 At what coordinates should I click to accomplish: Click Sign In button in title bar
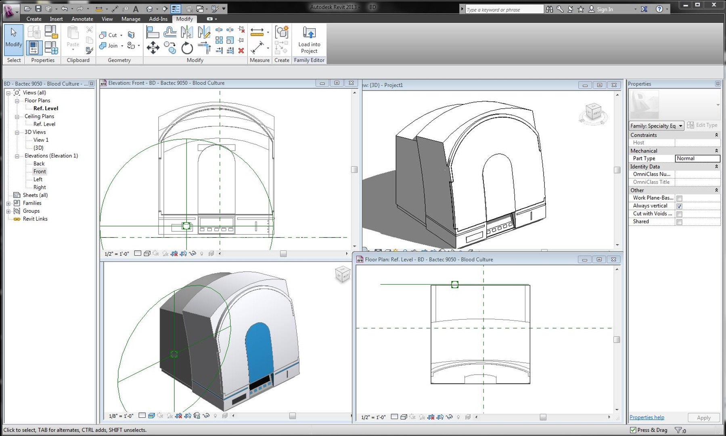pyautogui.click(x=600, y=9)
